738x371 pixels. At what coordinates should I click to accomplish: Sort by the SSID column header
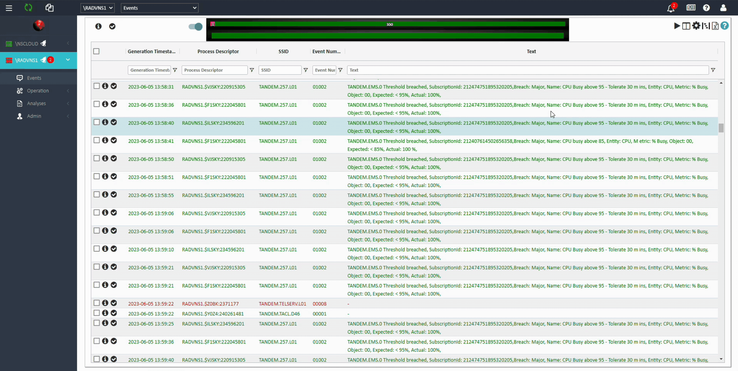[x=284, y=51]
